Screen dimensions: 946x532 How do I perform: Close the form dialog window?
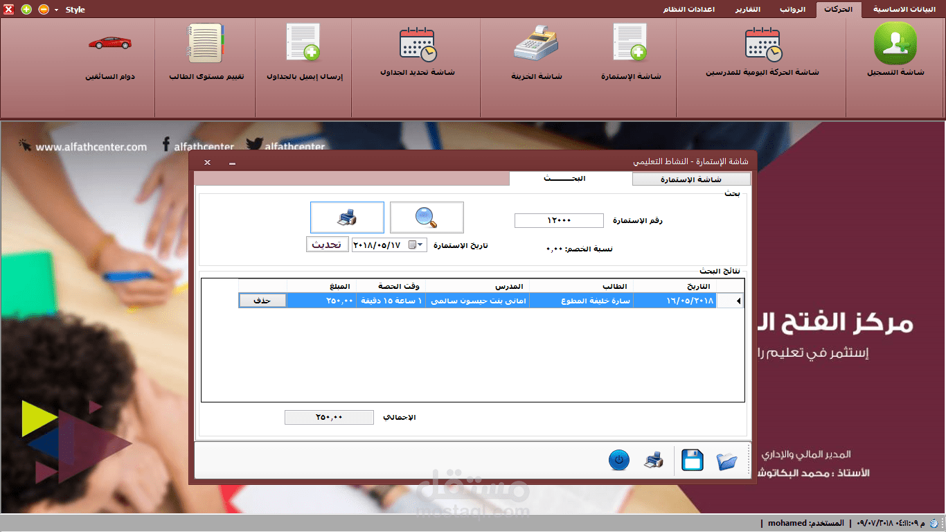coord(207,162)
